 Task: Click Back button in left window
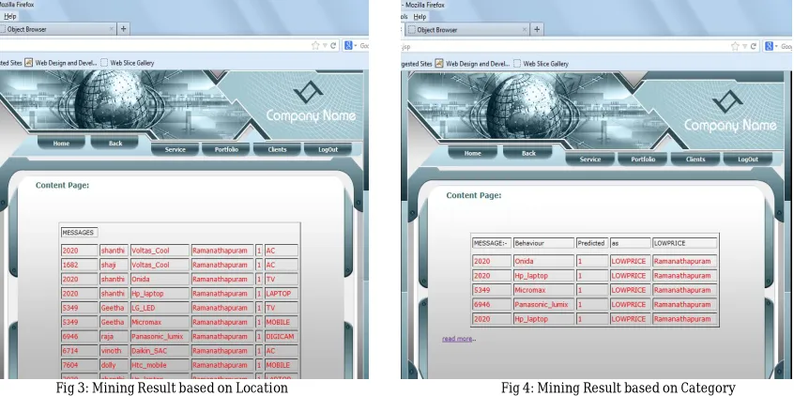[x=115, y=144]
